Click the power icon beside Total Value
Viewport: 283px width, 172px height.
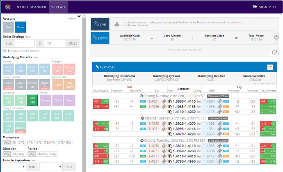coord(276,37)
